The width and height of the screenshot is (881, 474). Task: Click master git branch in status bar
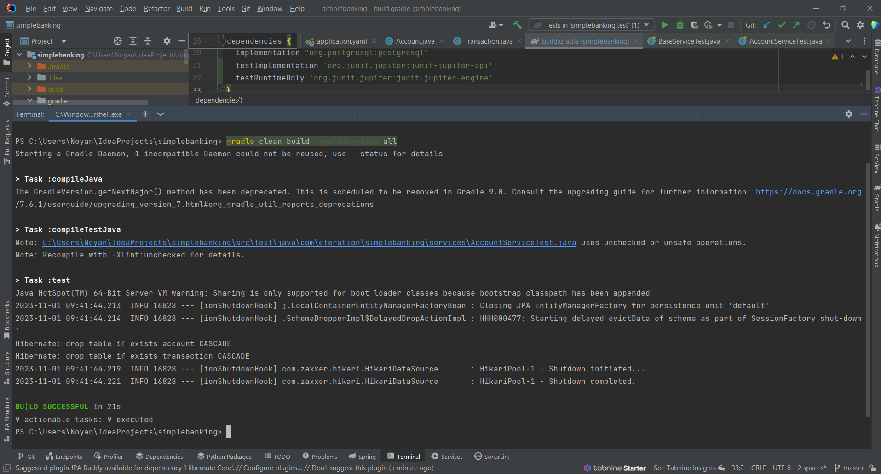[849, 468]
